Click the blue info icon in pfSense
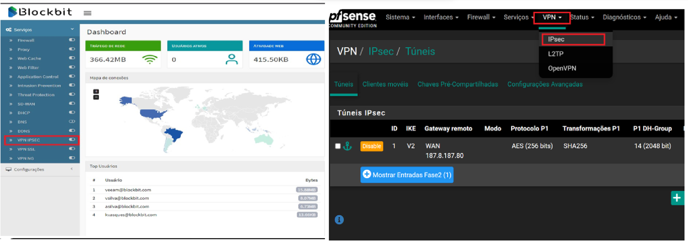Image resolution: width=688 pixels, height=246 pixels. pos(339,220)
